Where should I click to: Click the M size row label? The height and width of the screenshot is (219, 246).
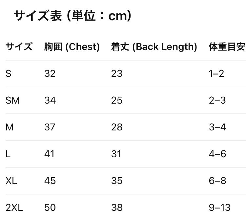coord(10,127)
